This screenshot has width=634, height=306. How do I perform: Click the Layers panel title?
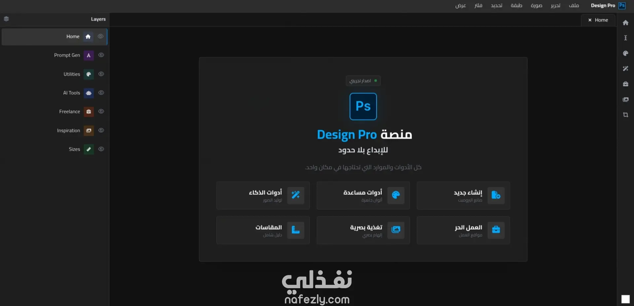98,19
